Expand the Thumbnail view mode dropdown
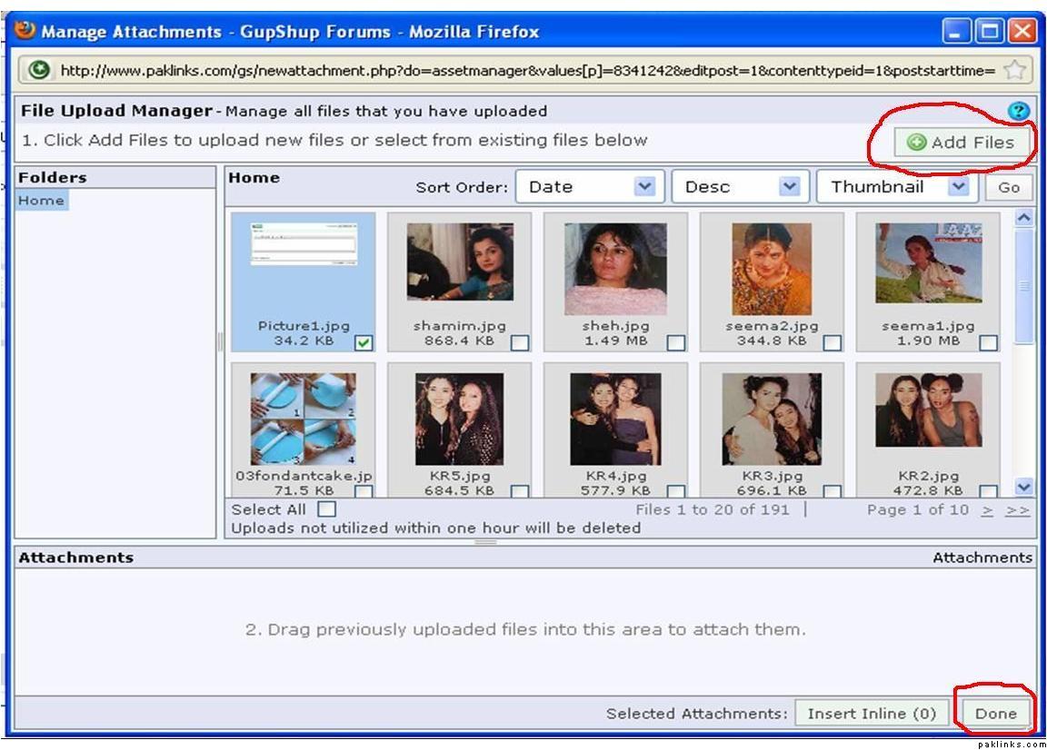This screenshot has height=750, width=1047. tap(895, 187)
